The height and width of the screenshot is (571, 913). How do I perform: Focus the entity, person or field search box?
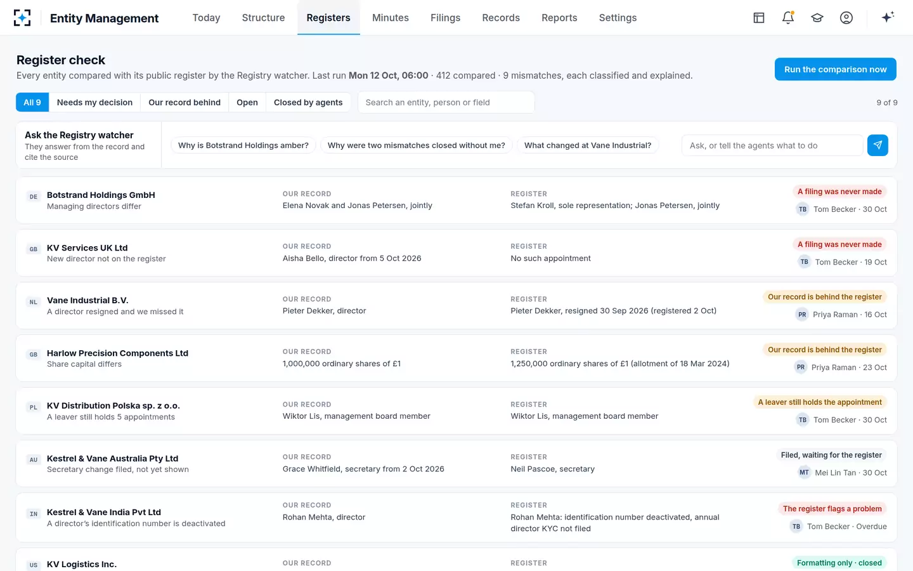(x=446, y=102)
